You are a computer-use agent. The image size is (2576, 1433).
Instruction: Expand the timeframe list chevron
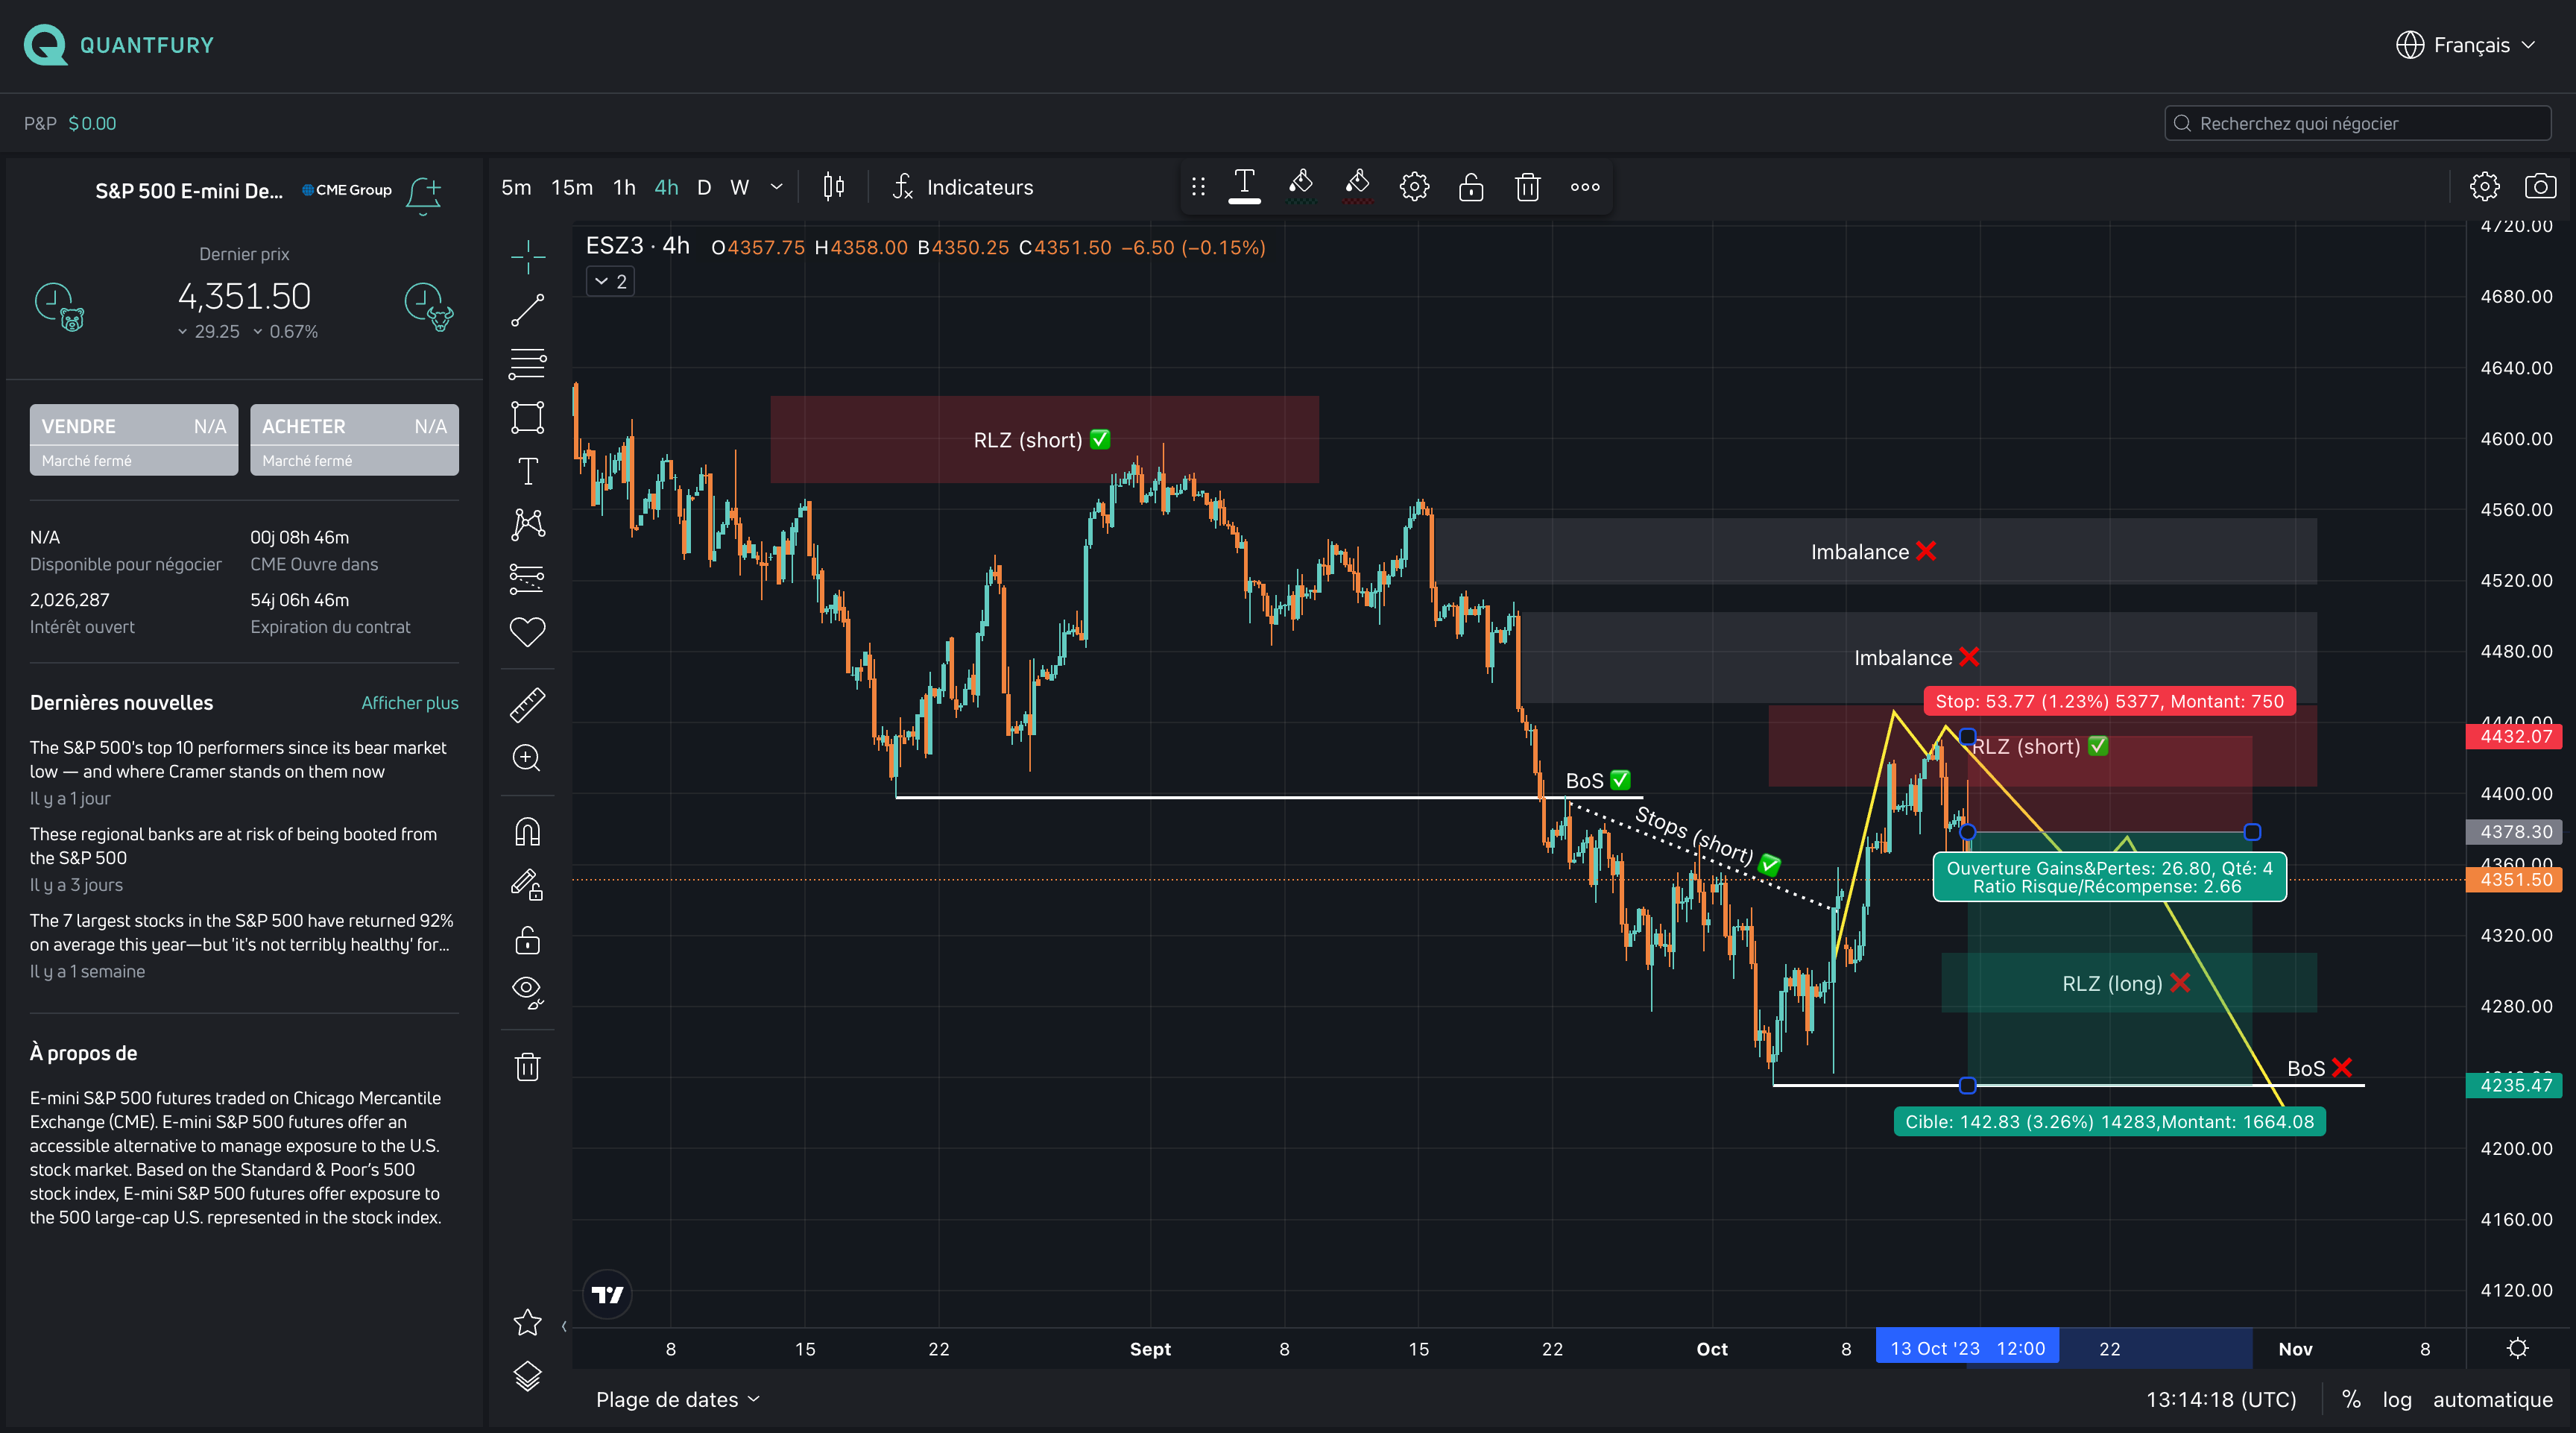pos(777,187)
